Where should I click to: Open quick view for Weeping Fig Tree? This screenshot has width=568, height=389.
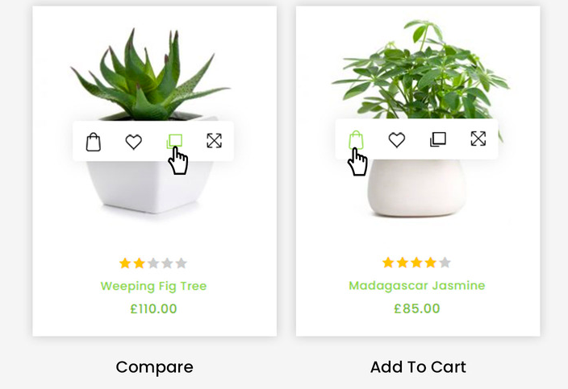[x=214, y=141]
